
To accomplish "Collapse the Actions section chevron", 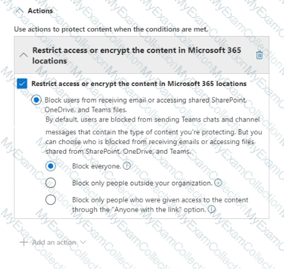I will point(20,10).
